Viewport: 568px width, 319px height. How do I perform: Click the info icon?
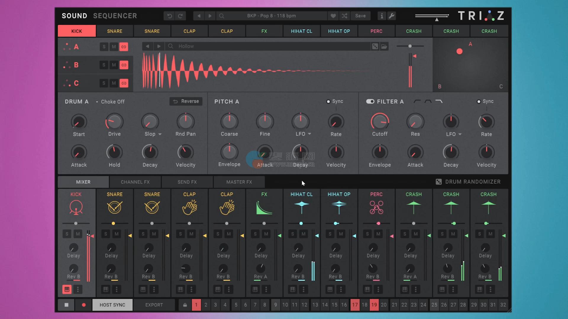(382, 16)
